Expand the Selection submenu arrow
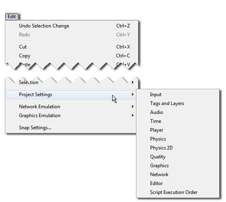 pyautogui.click(x=133, y=82)
